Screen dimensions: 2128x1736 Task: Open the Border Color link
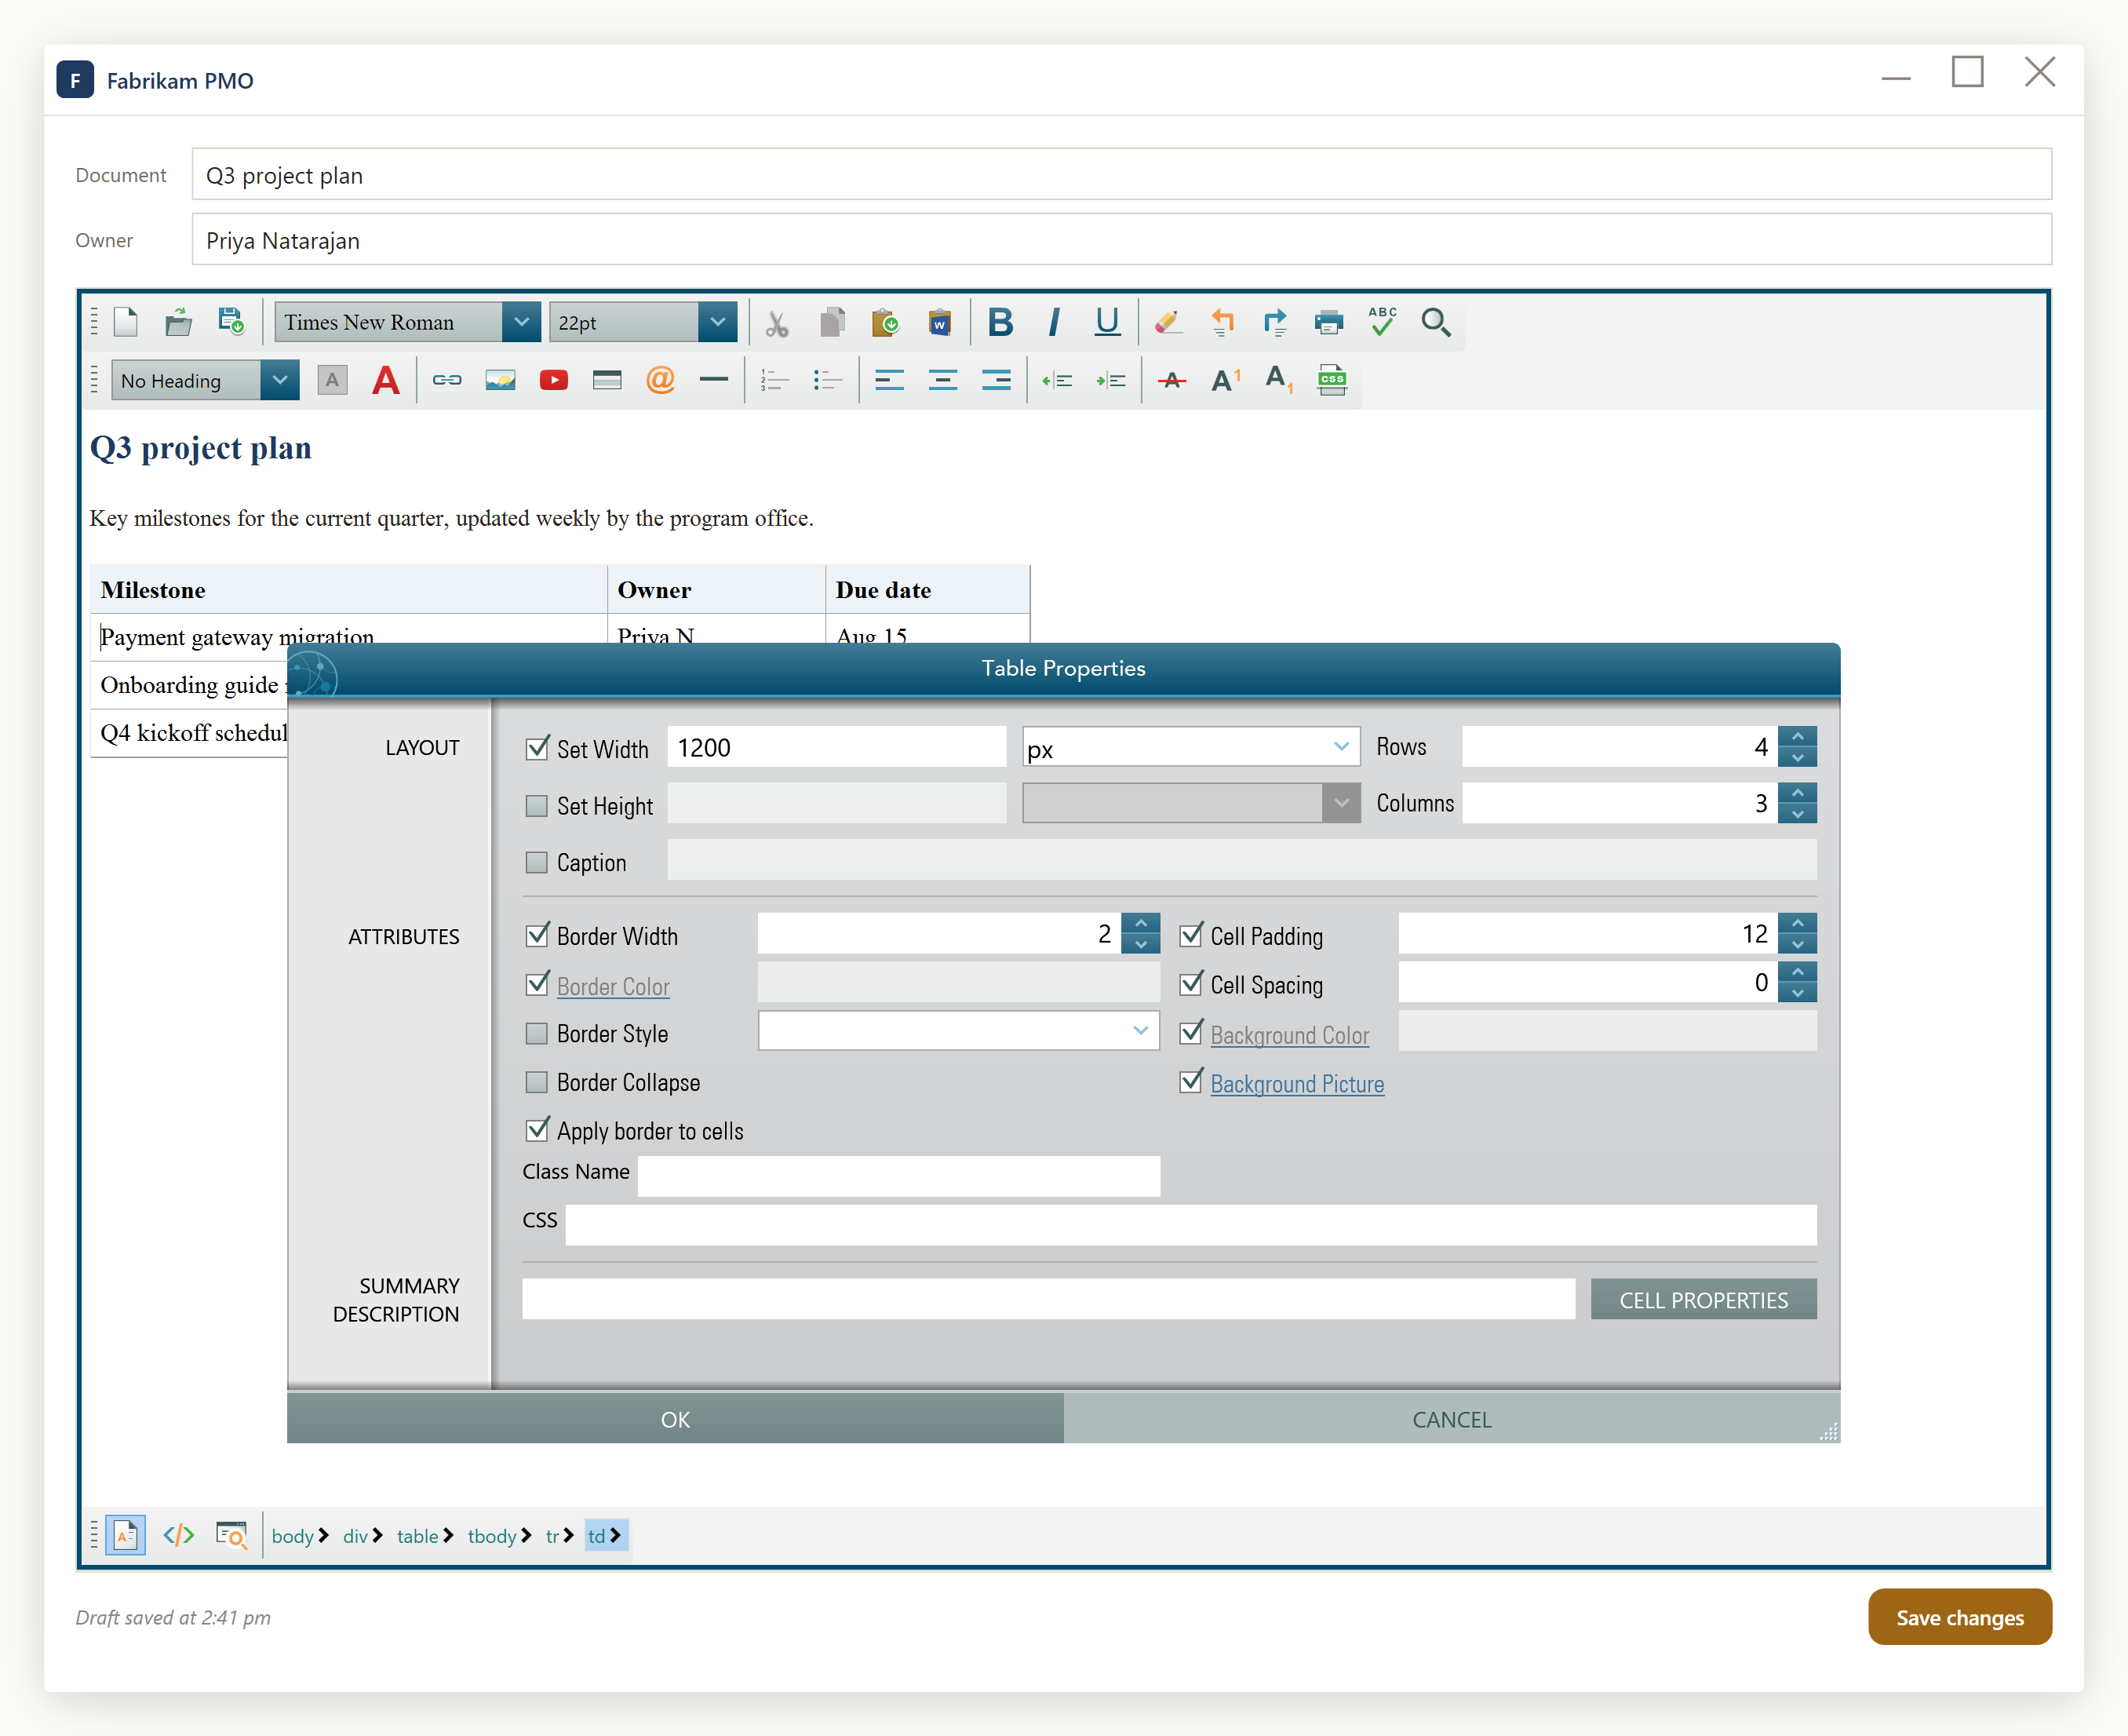coord(613,986)
